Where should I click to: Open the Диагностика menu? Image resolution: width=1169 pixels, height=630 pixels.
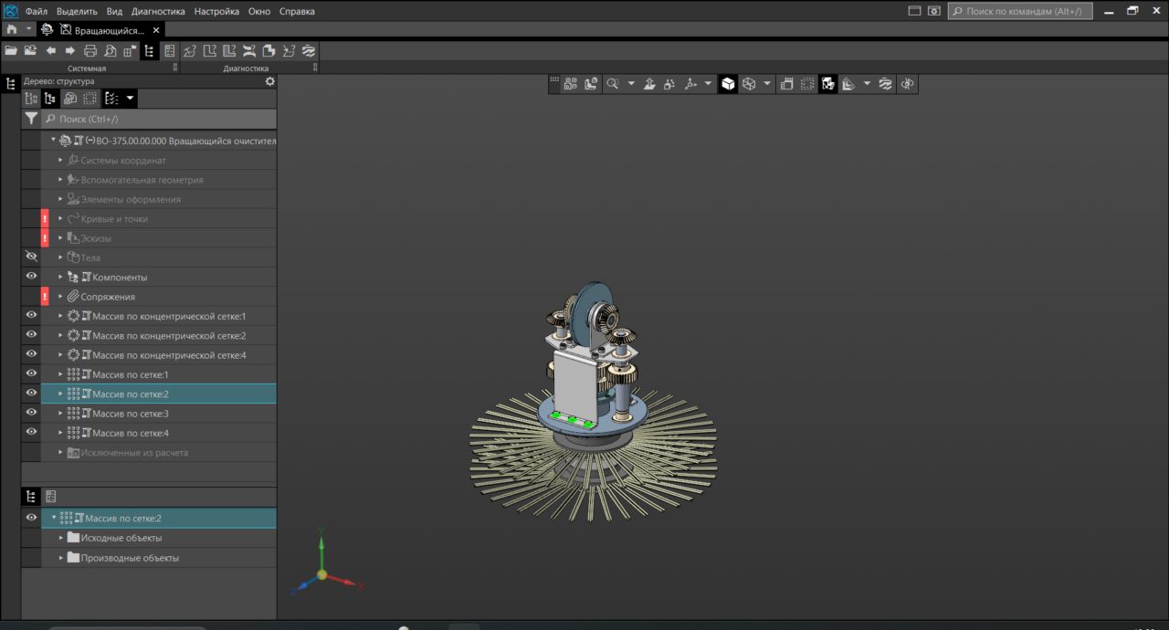pos(158,11)
